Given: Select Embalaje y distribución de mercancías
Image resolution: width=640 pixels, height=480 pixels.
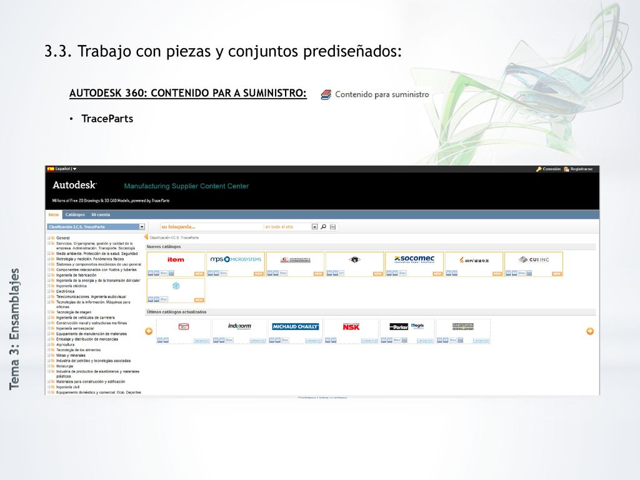Looking at the screenshot, I should (x=87, y=339).
